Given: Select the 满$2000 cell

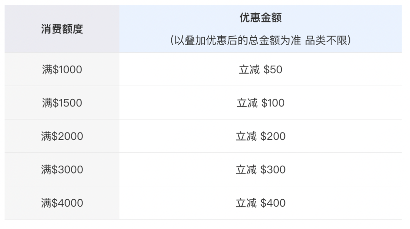Looking at the screenshot, I should point(62,136).
